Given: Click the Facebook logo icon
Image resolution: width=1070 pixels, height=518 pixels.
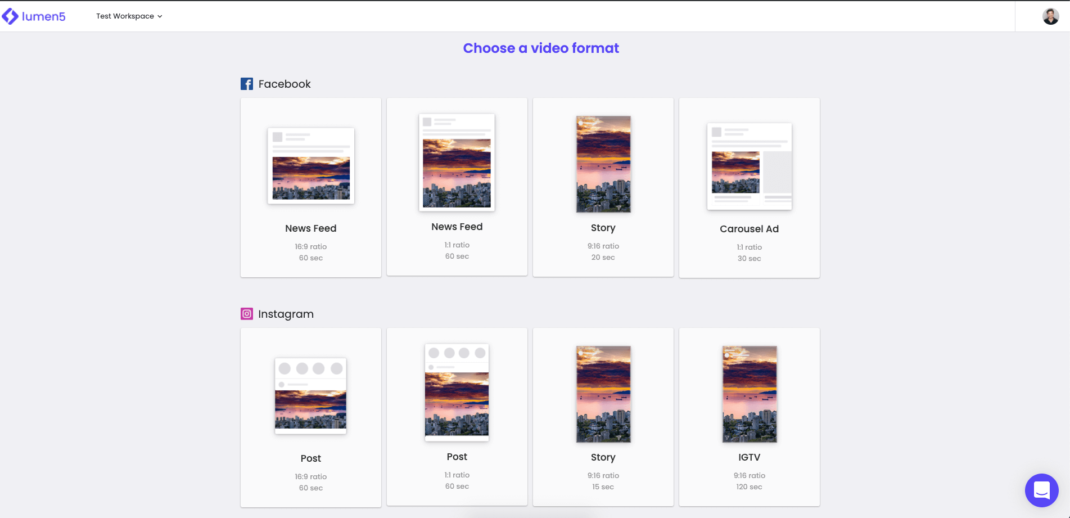Looking at the screenshot, I should pyautogui.click(x=247, y=84).
